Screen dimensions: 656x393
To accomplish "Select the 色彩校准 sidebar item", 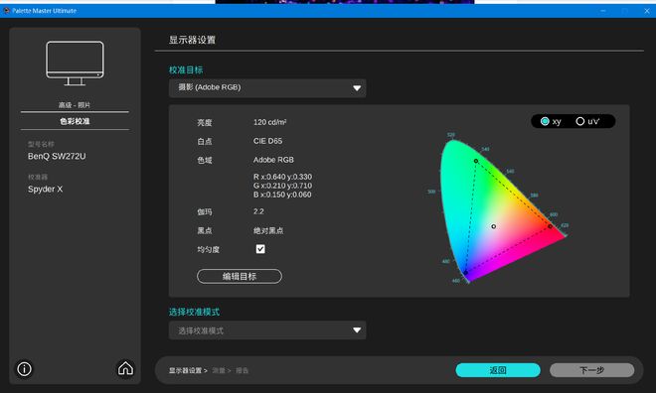I will point(75,121).
